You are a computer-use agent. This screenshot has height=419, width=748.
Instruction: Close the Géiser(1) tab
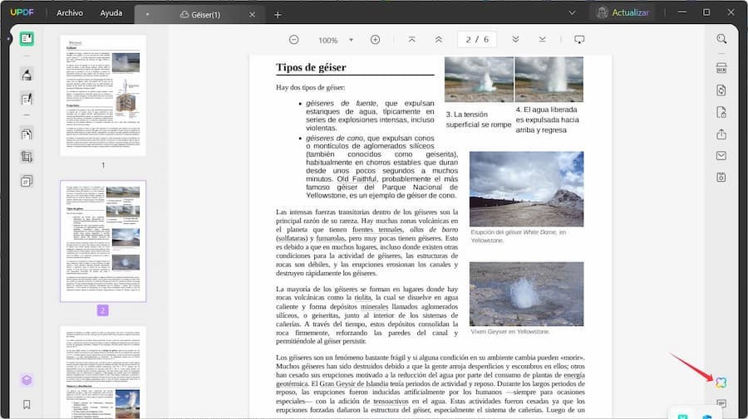point(253,15)
